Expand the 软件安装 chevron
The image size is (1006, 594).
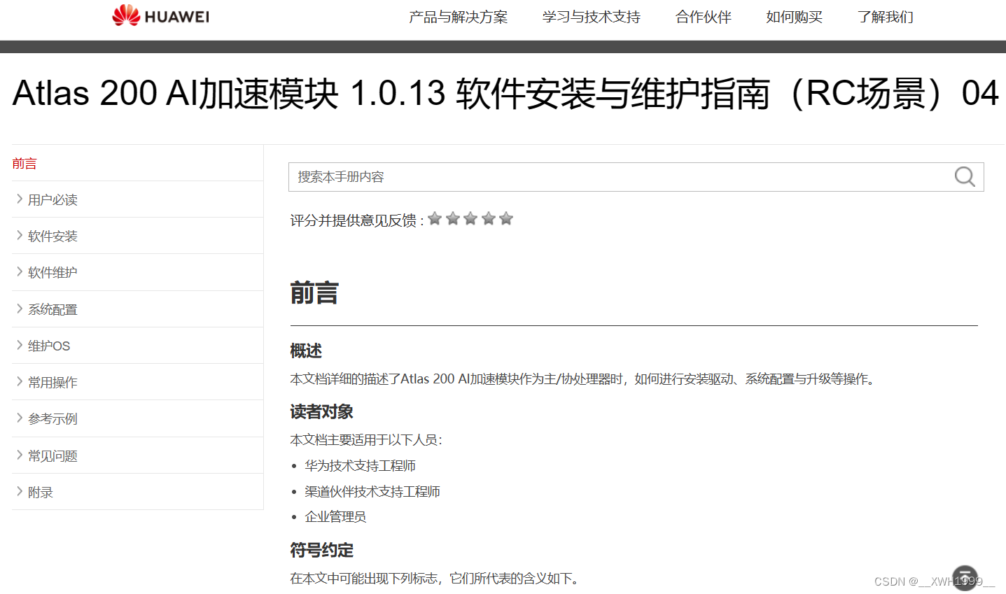(x=20, y=235)
